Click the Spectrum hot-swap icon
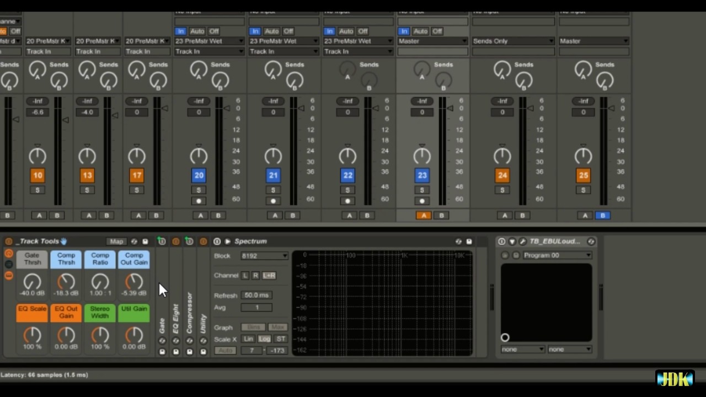Image resolution: width=706 pixels, height=397 pixels. 458,242
